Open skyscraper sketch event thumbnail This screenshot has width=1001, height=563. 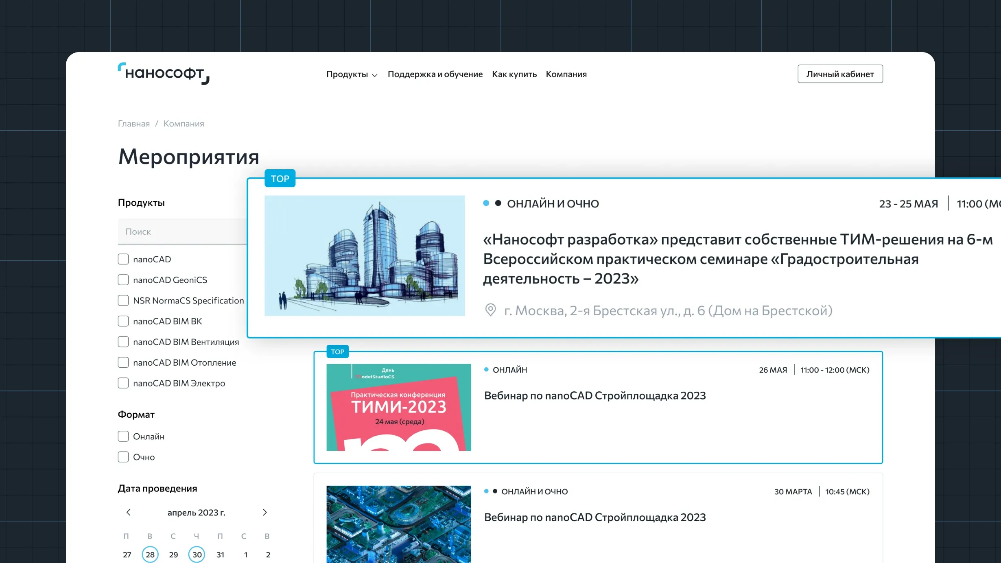pyautogui.click(x=365, y=255)
